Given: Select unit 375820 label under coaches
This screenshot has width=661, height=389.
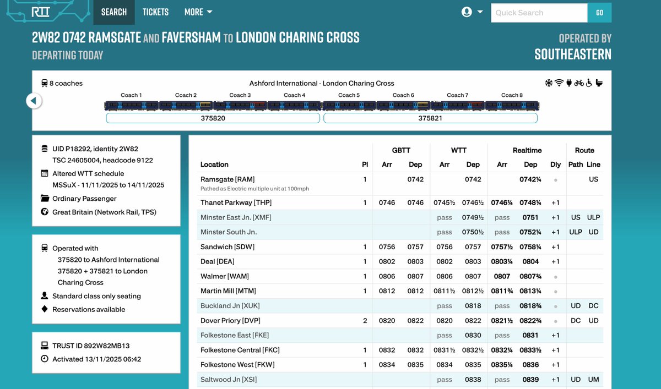Looking at the screenshot, I should pos(213,118).
